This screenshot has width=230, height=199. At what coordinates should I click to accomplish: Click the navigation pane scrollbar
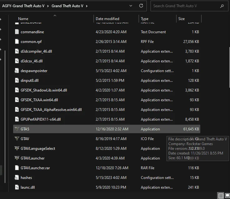pos(5,117)
